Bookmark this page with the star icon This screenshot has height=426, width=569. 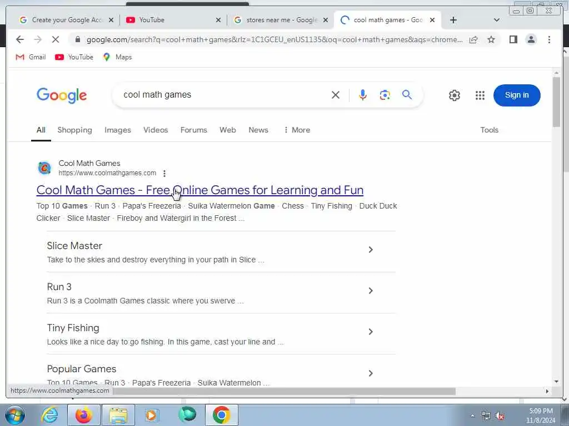tap(491, 39)
